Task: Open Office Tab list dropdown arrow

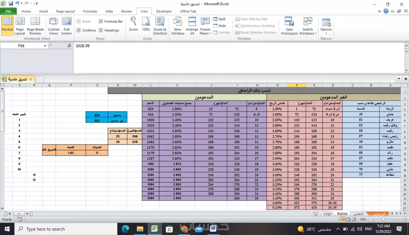Action: point(399,79)
